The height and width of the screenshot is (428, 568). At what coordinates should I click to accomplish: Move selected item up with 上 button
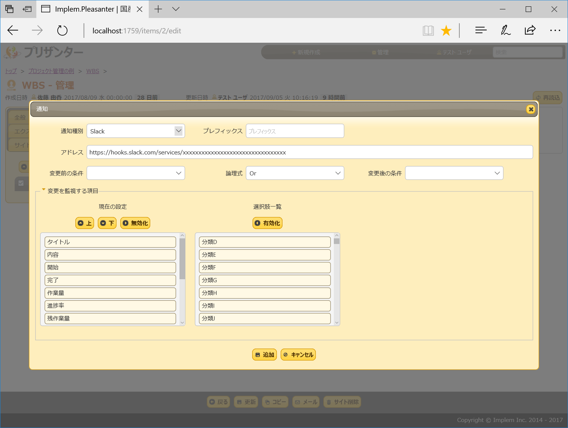(85, 223)
